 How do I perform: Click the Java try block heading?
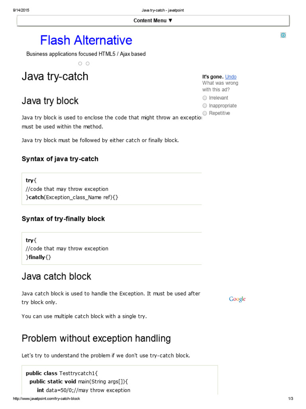(x=50, y=101)
